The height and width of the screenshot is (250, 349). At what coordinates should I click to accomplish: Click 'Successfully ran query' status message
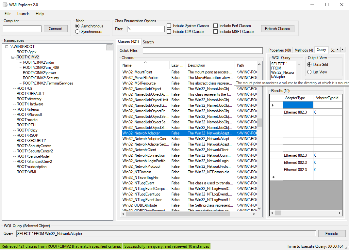[167, 246]
